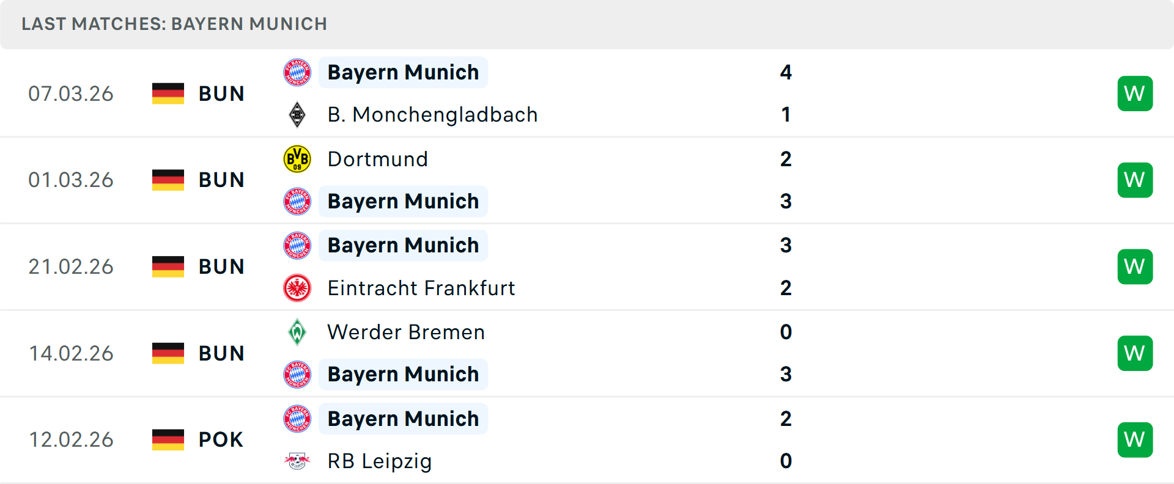The height and width of the screenshot is (484, 1174).
Task: Click the B. Monchengladbach team name
Action: (x=432, y=114)
